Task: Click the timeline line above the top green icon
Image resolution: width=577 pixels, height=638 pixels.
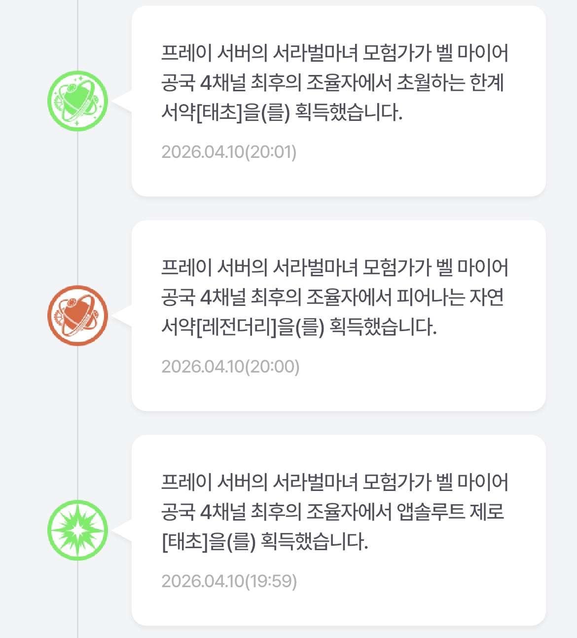Action: [77, 35]
